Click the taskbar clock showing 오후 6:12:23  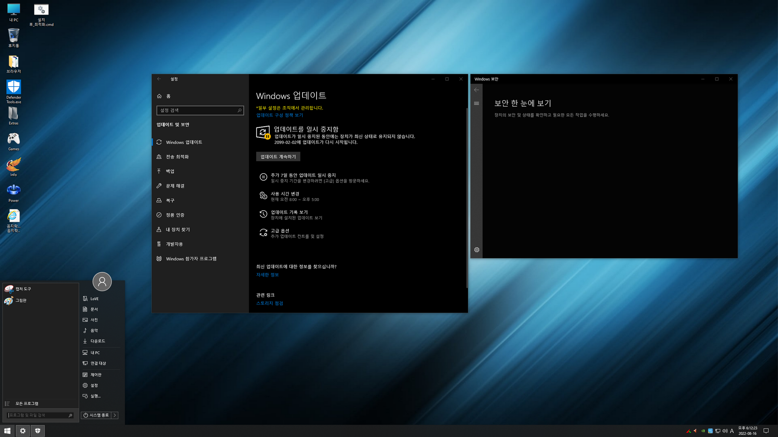pyautogui.click(x=748, y=431)
